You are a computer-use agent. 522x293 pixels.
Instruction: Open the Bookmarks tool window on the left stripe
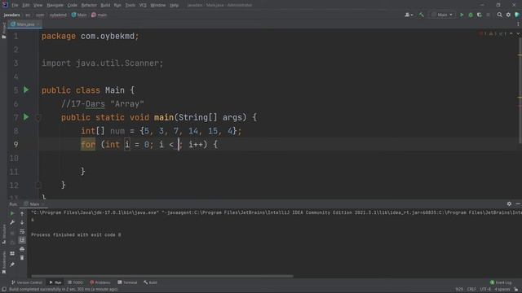[x=3, y=262]
